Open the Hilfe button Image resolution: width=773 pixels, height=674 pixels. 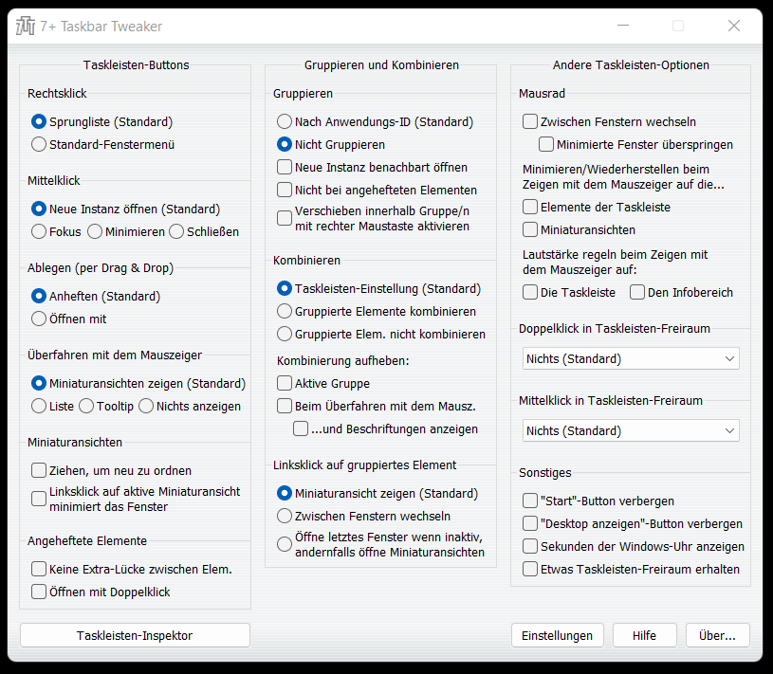(645, 635)
